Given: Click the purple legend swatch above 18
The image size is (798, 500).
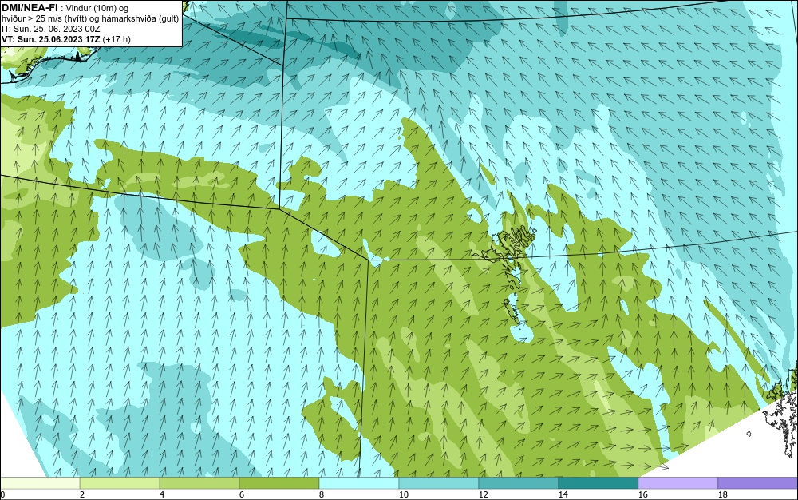Looking at the screenshot, I should click(x=758, y=482).
